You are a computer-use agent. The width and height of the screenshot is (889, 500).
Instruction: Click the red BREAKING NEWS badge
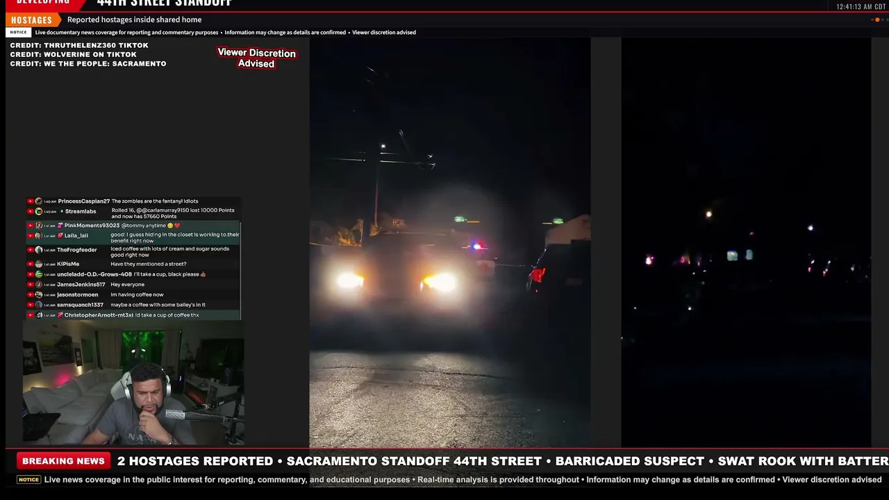point(63,460)
